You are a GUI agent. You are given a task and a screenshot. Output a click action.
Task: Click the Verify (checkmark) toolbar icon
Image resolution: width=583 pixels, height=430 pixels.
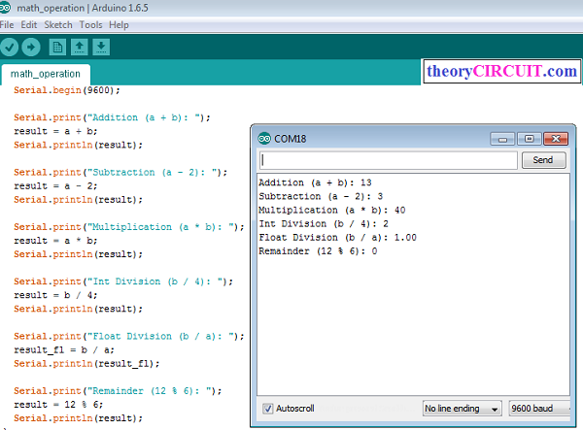(10, 48)
